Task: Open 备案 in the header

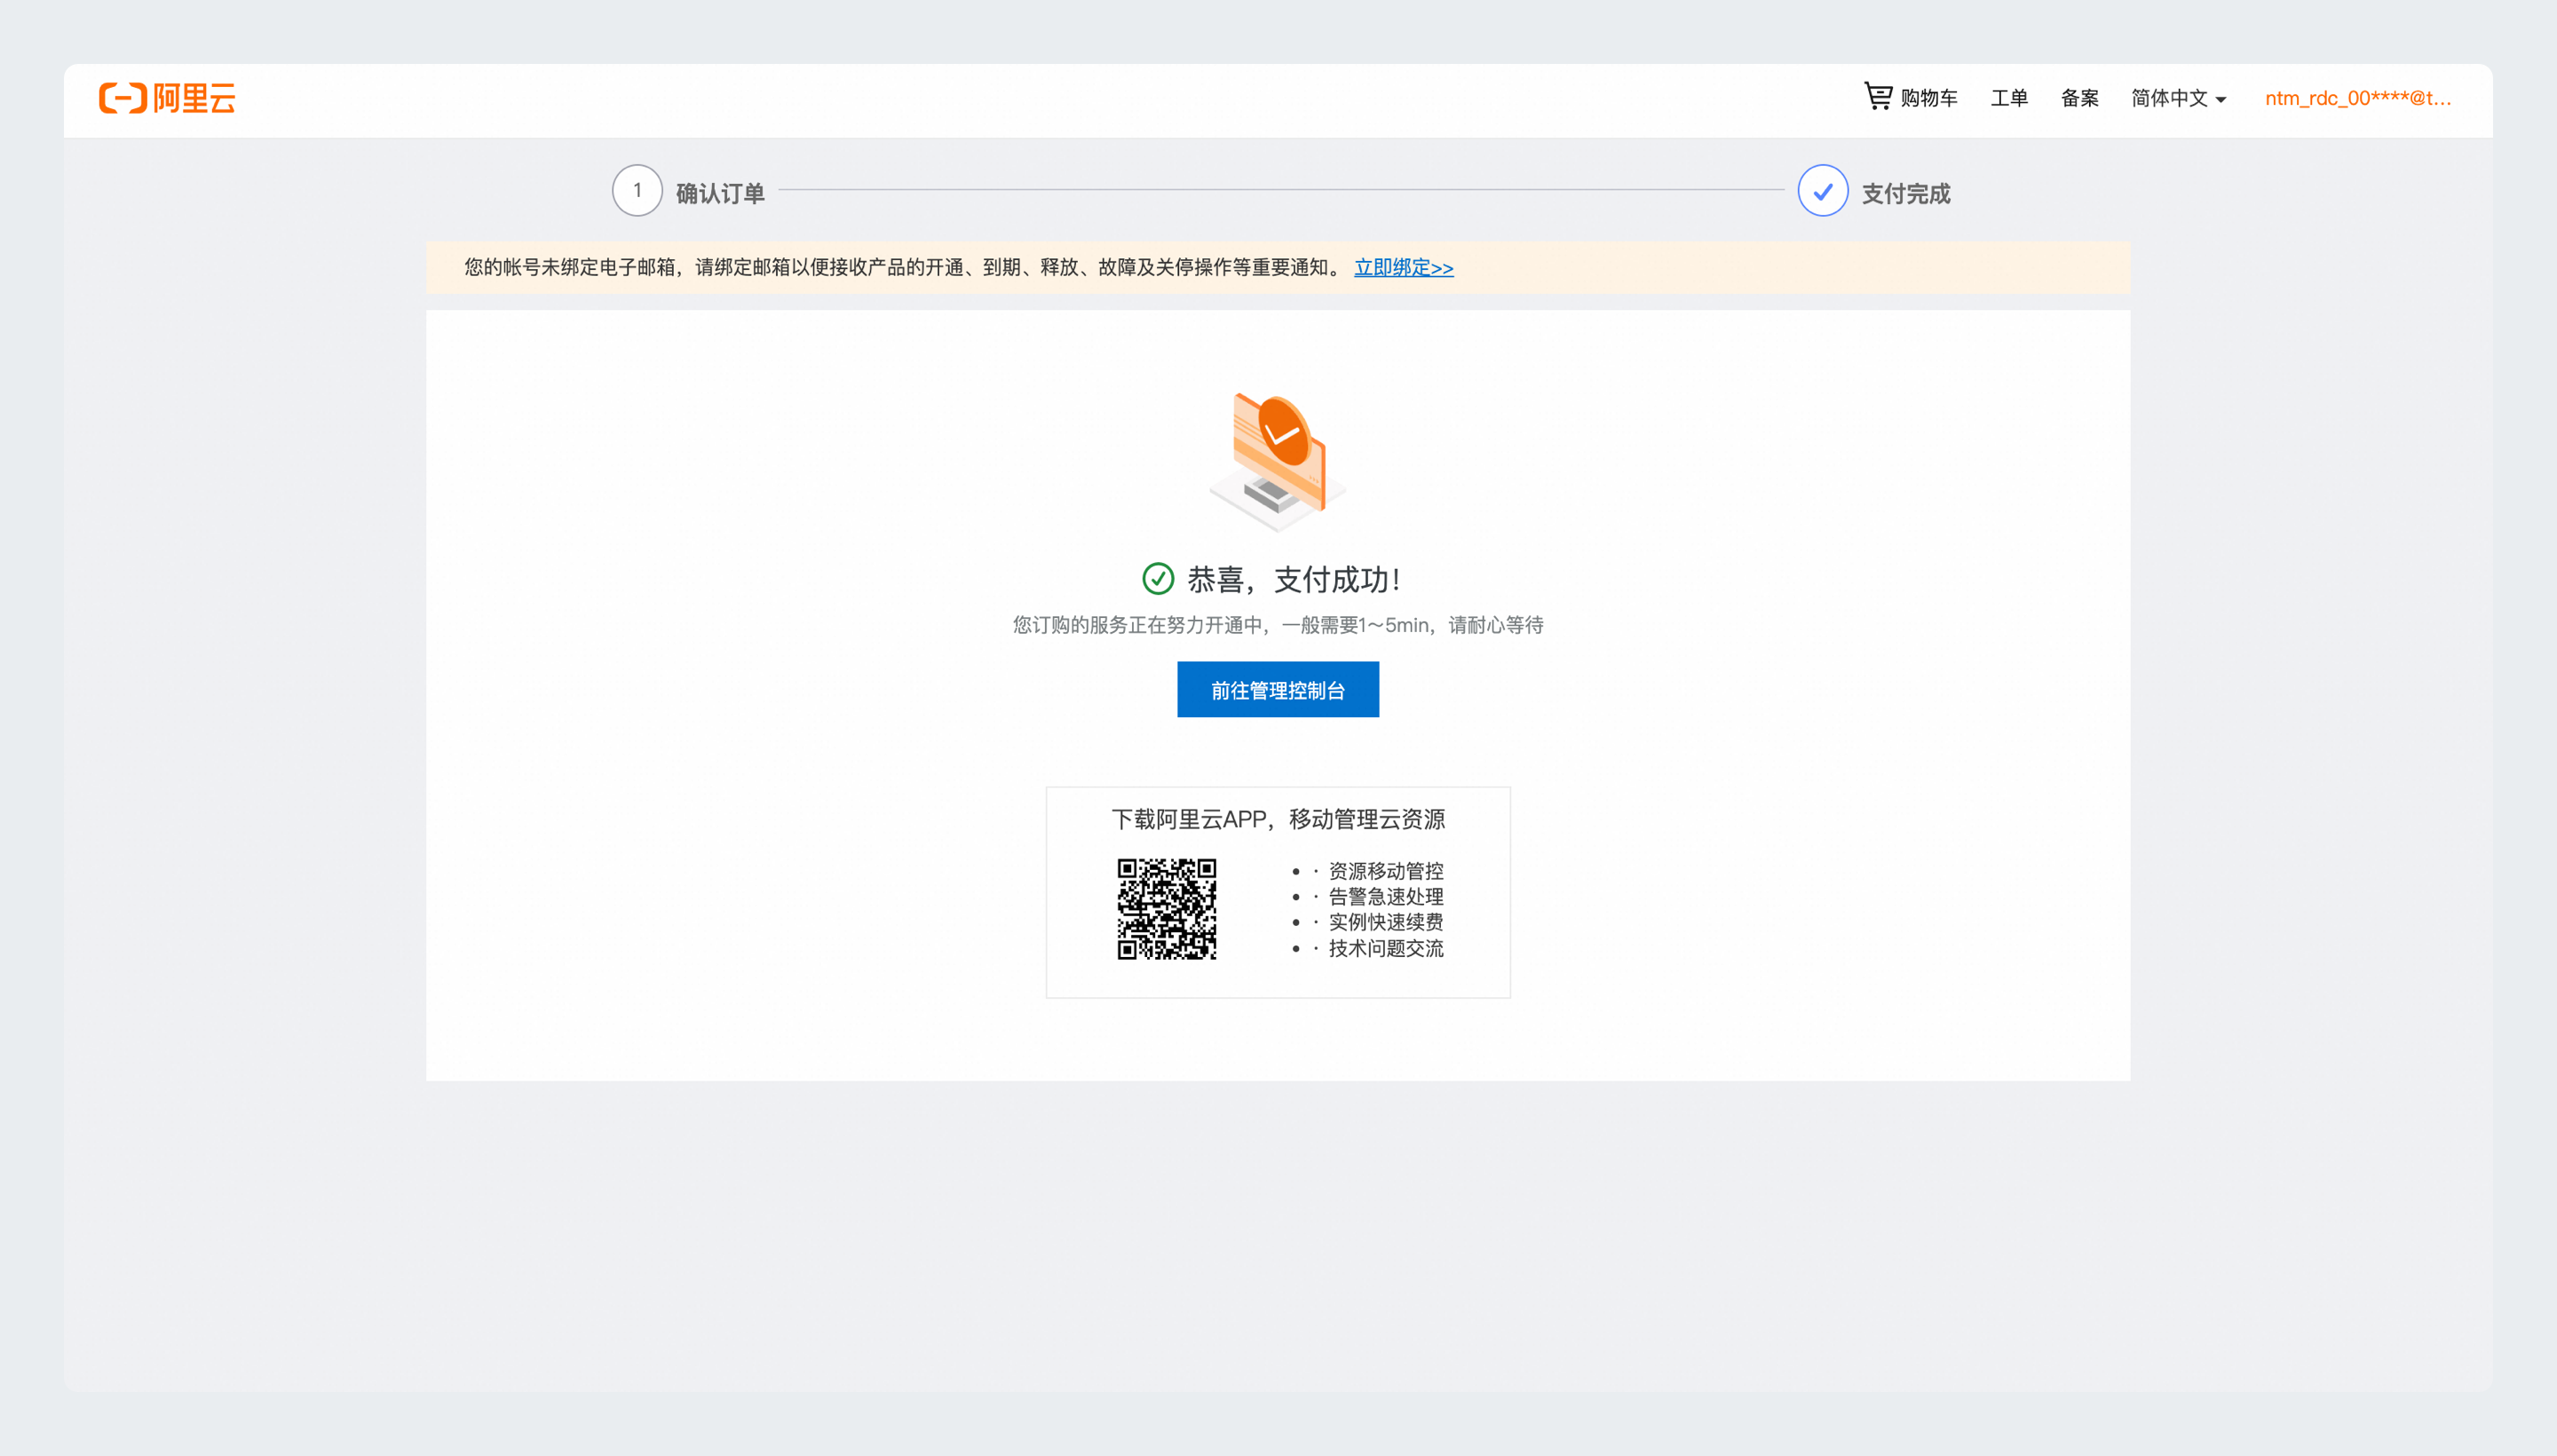Action: click(2080, 98)
